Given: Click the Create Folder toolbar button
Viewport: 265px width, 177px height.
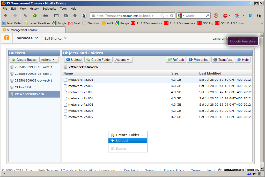Looking at the screenshot, I should coord(99,60).
